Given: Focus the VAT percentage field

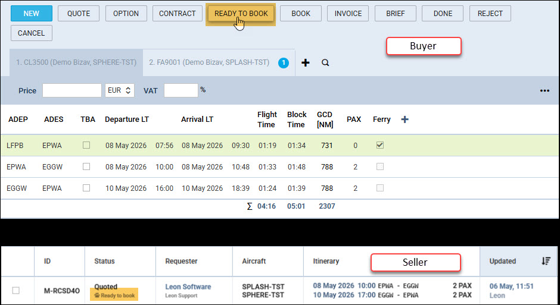Looking at the screenshot, I should click(181, 90).
